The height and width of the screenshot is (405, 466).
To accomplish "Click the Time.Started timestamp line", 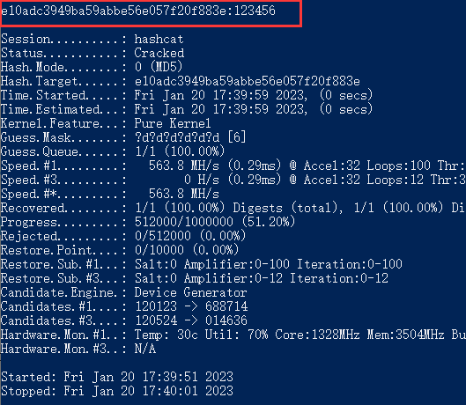I will tap(187, 95).
